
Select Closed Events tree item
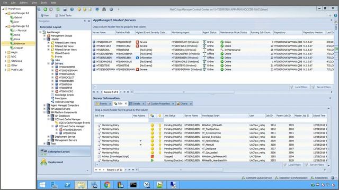point(62,53)
